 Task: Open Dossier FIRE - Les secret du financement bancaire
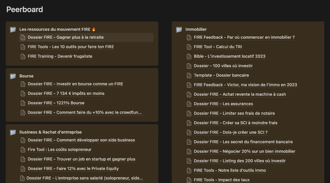tap(243, 142)
